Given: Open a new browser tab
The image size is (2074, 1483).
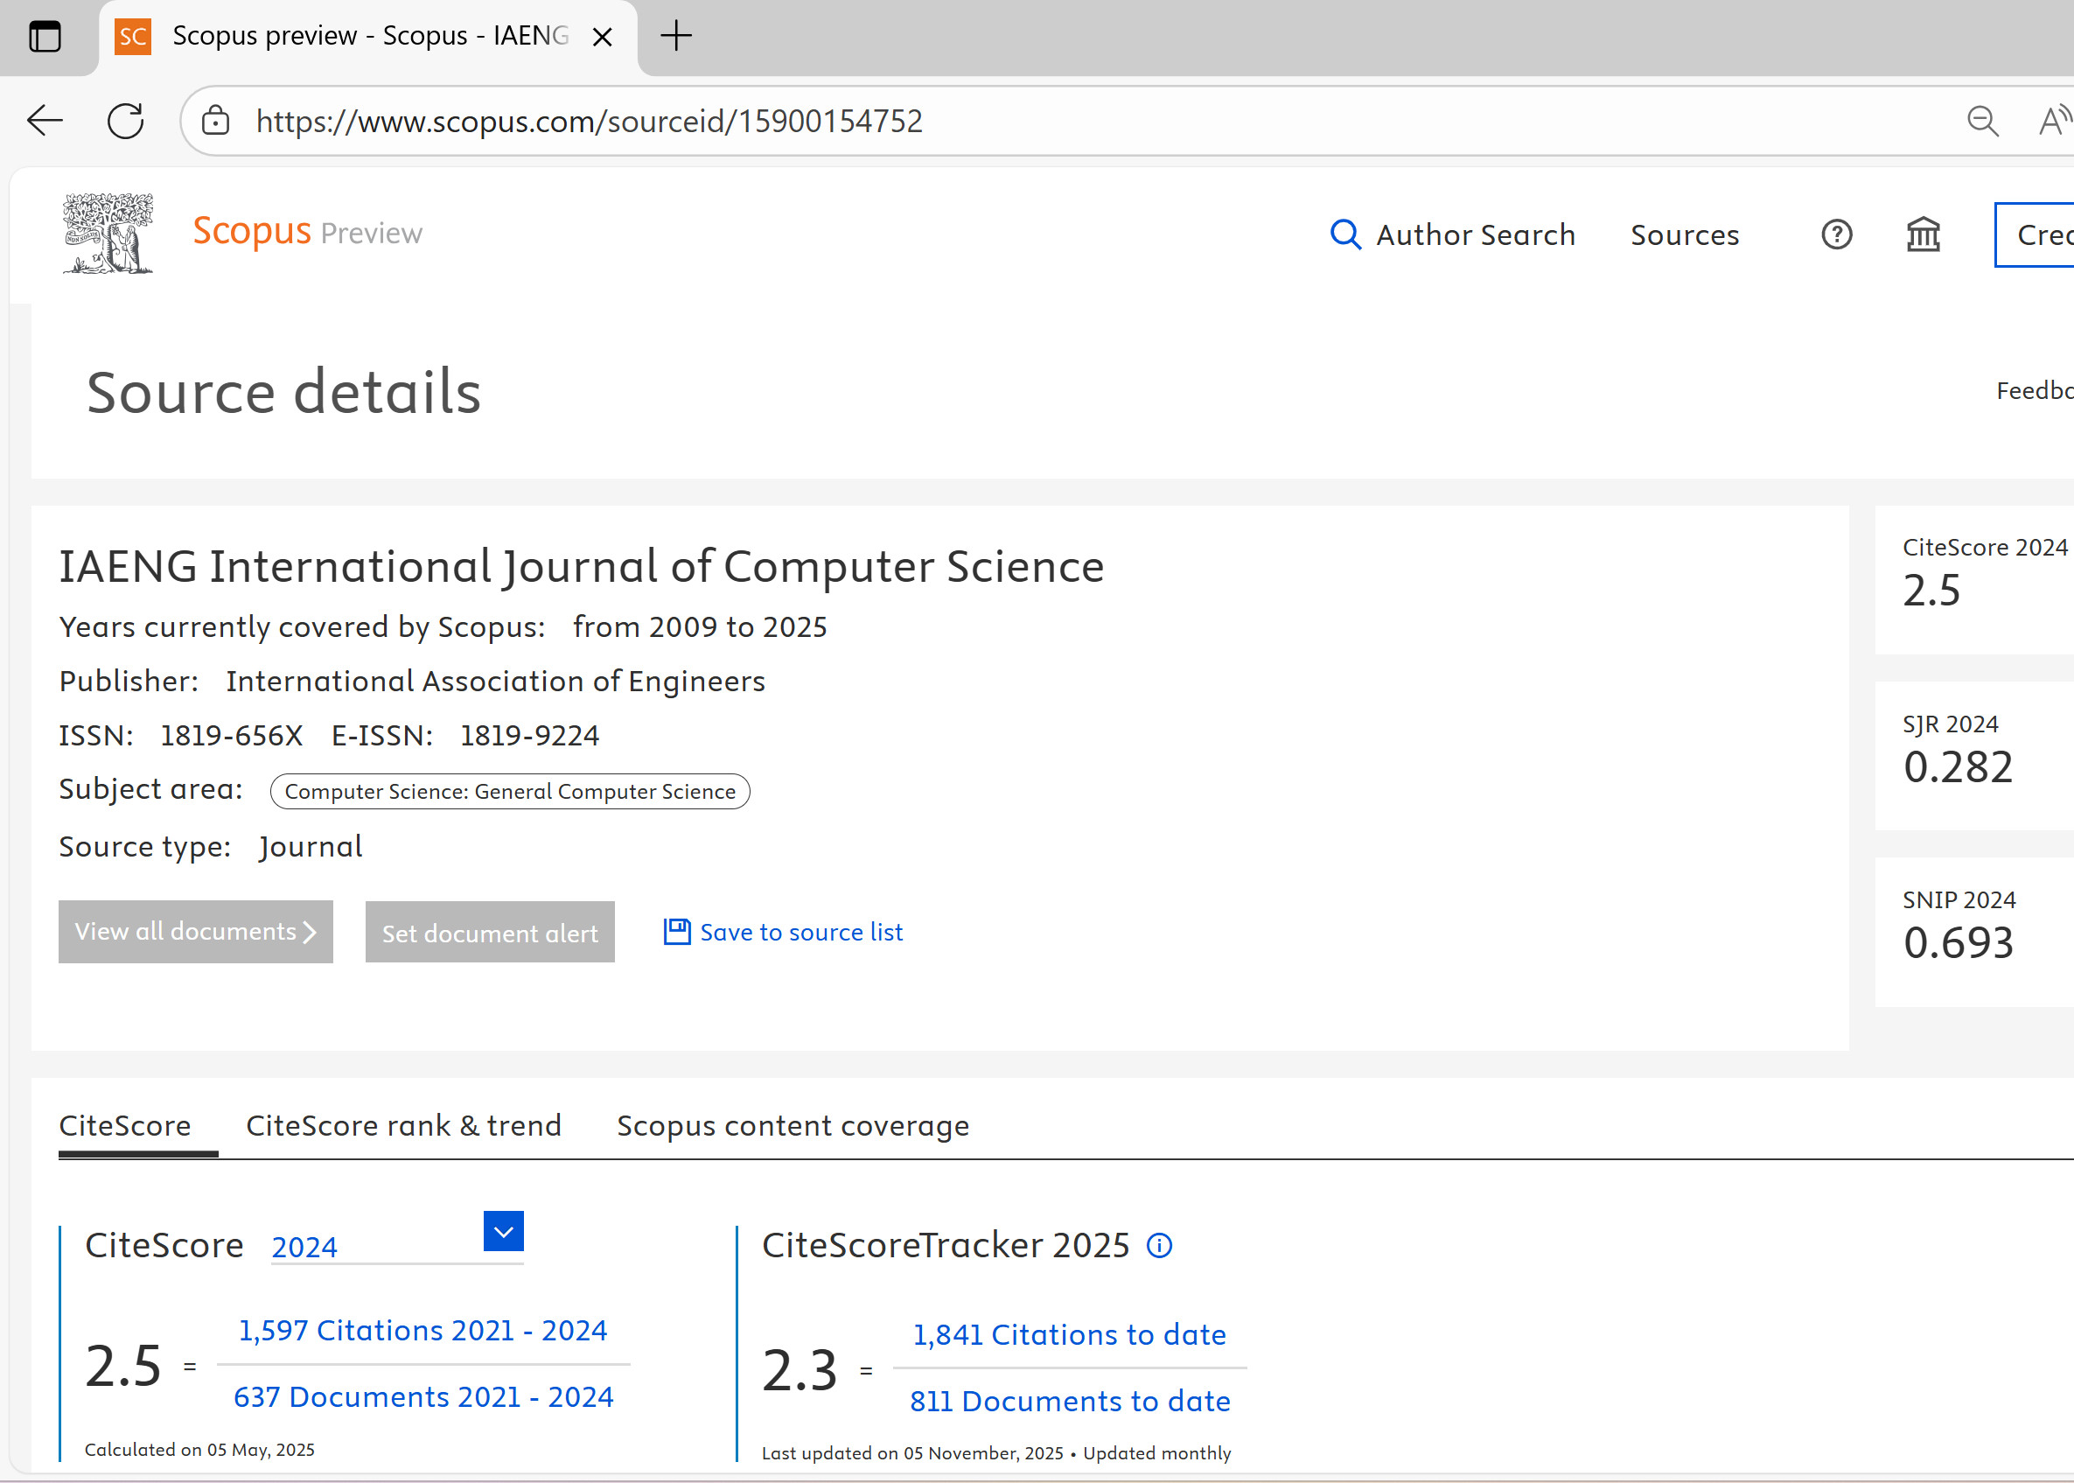Looking at the screenshot, I should coord(675,37).
